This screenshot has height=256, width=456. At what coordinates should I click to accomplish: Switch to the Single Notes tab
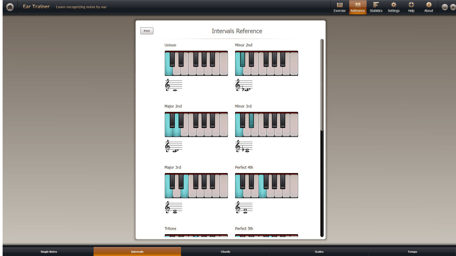[x=49, y=252]
